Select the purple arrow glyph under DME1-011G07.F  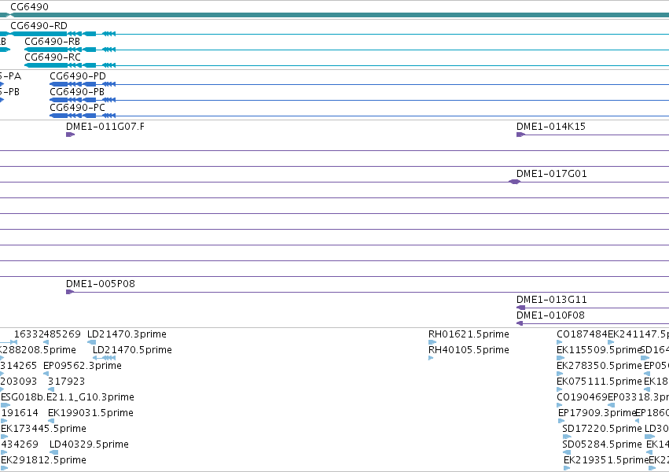click(x=71, y=135)
